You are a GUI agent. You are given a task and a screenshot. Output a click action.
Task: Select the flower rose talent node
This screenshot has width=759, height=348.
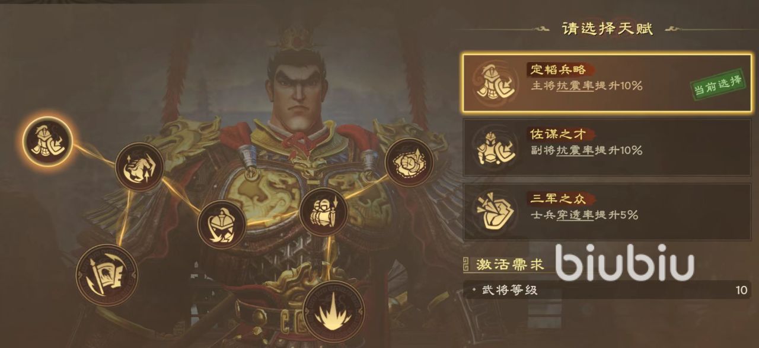[x=409, y=162]
